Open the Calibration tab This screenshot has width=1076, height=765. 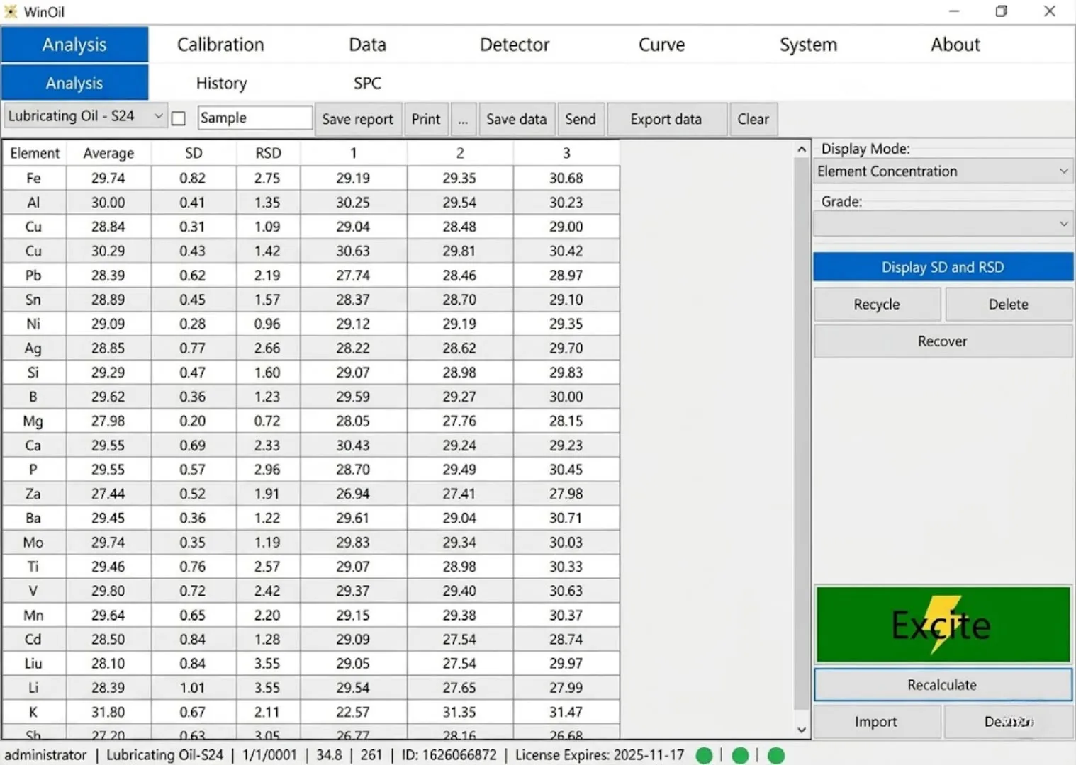(220, 45)
